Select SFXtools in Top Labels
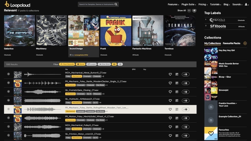The image size is (251, 141). pyautogui.click(x=225, y=26)
